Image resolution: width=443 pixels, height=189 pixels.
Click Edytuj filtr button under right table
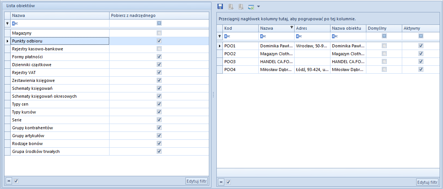point(428,182)
